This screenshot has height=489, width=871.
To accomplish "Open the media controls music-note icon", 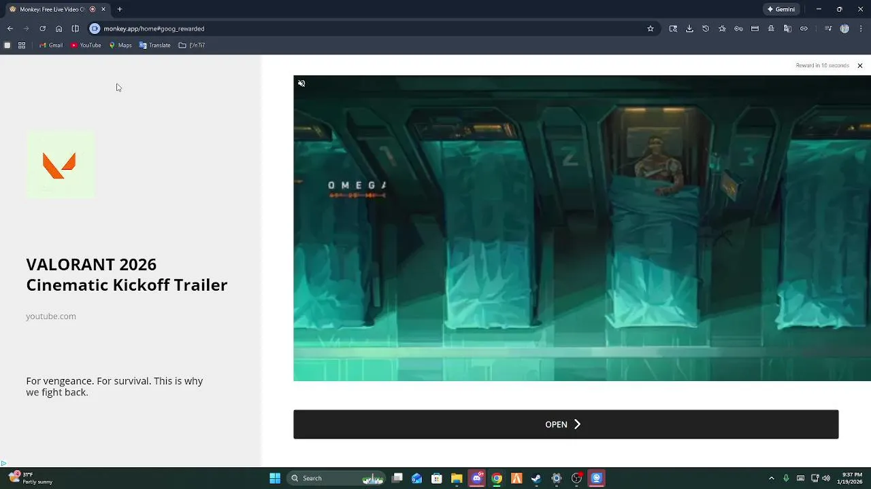I will click(x=828, y=29).
